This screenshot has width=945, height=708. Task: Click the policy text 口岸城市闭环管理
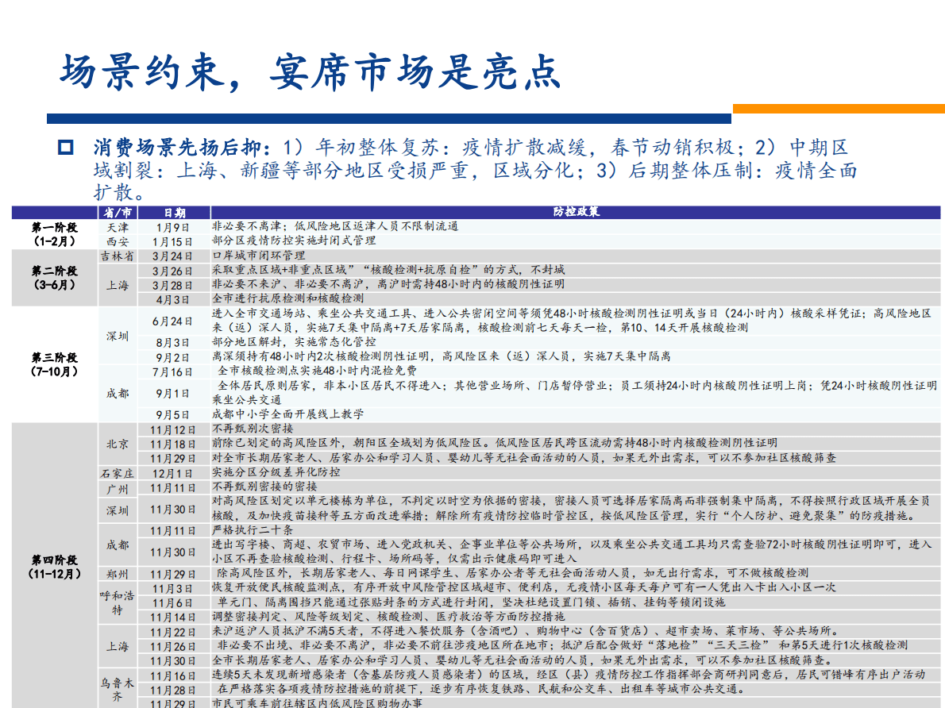pyautogui.click(x=259, y=256)
